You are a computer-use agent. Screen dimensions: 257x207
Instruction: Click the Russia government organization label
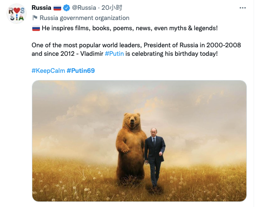(x=84, y=18)
